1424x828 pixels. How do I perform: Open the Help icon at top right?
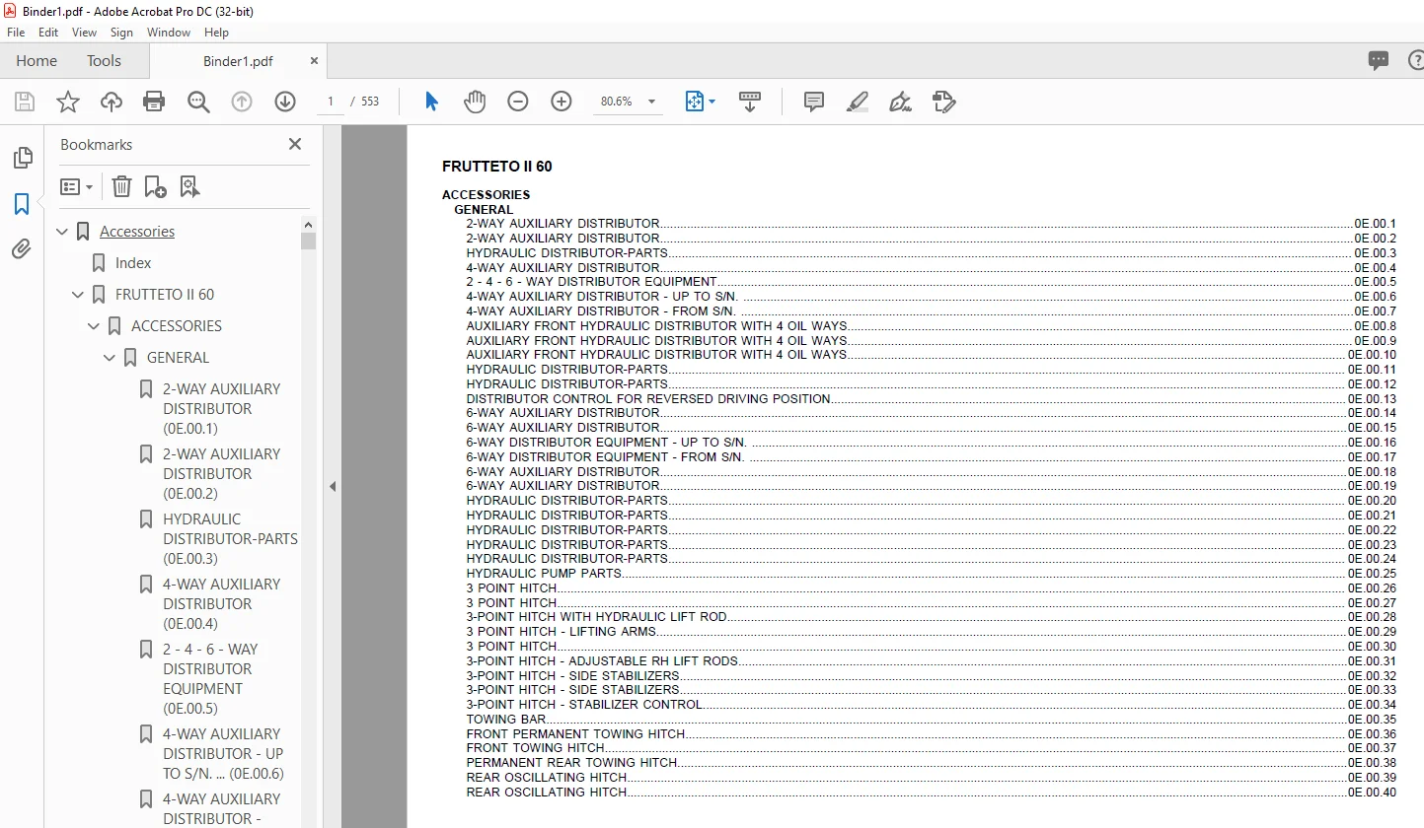click(1415, 60)
